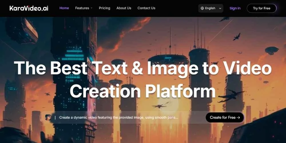Open the English language dropdown

click(x=211, y=8)
